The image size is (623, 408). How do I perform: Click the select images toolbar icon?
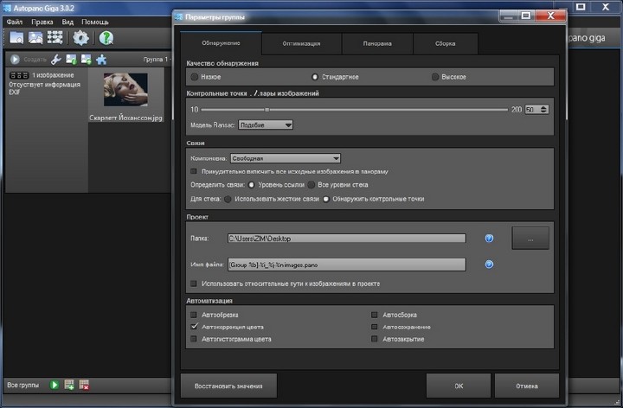(35, 37)
